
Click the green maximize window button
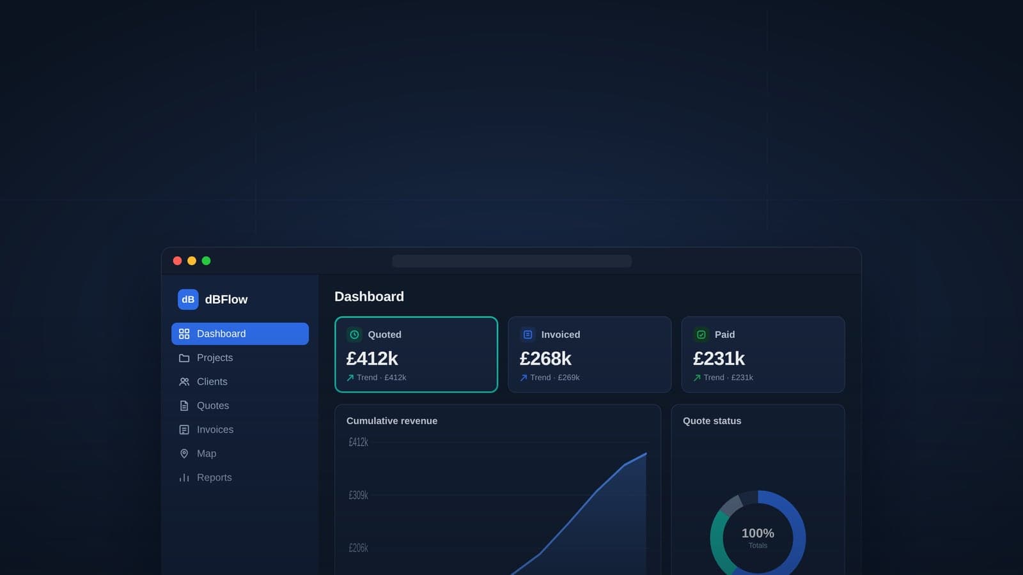click(x=206, y=261)
